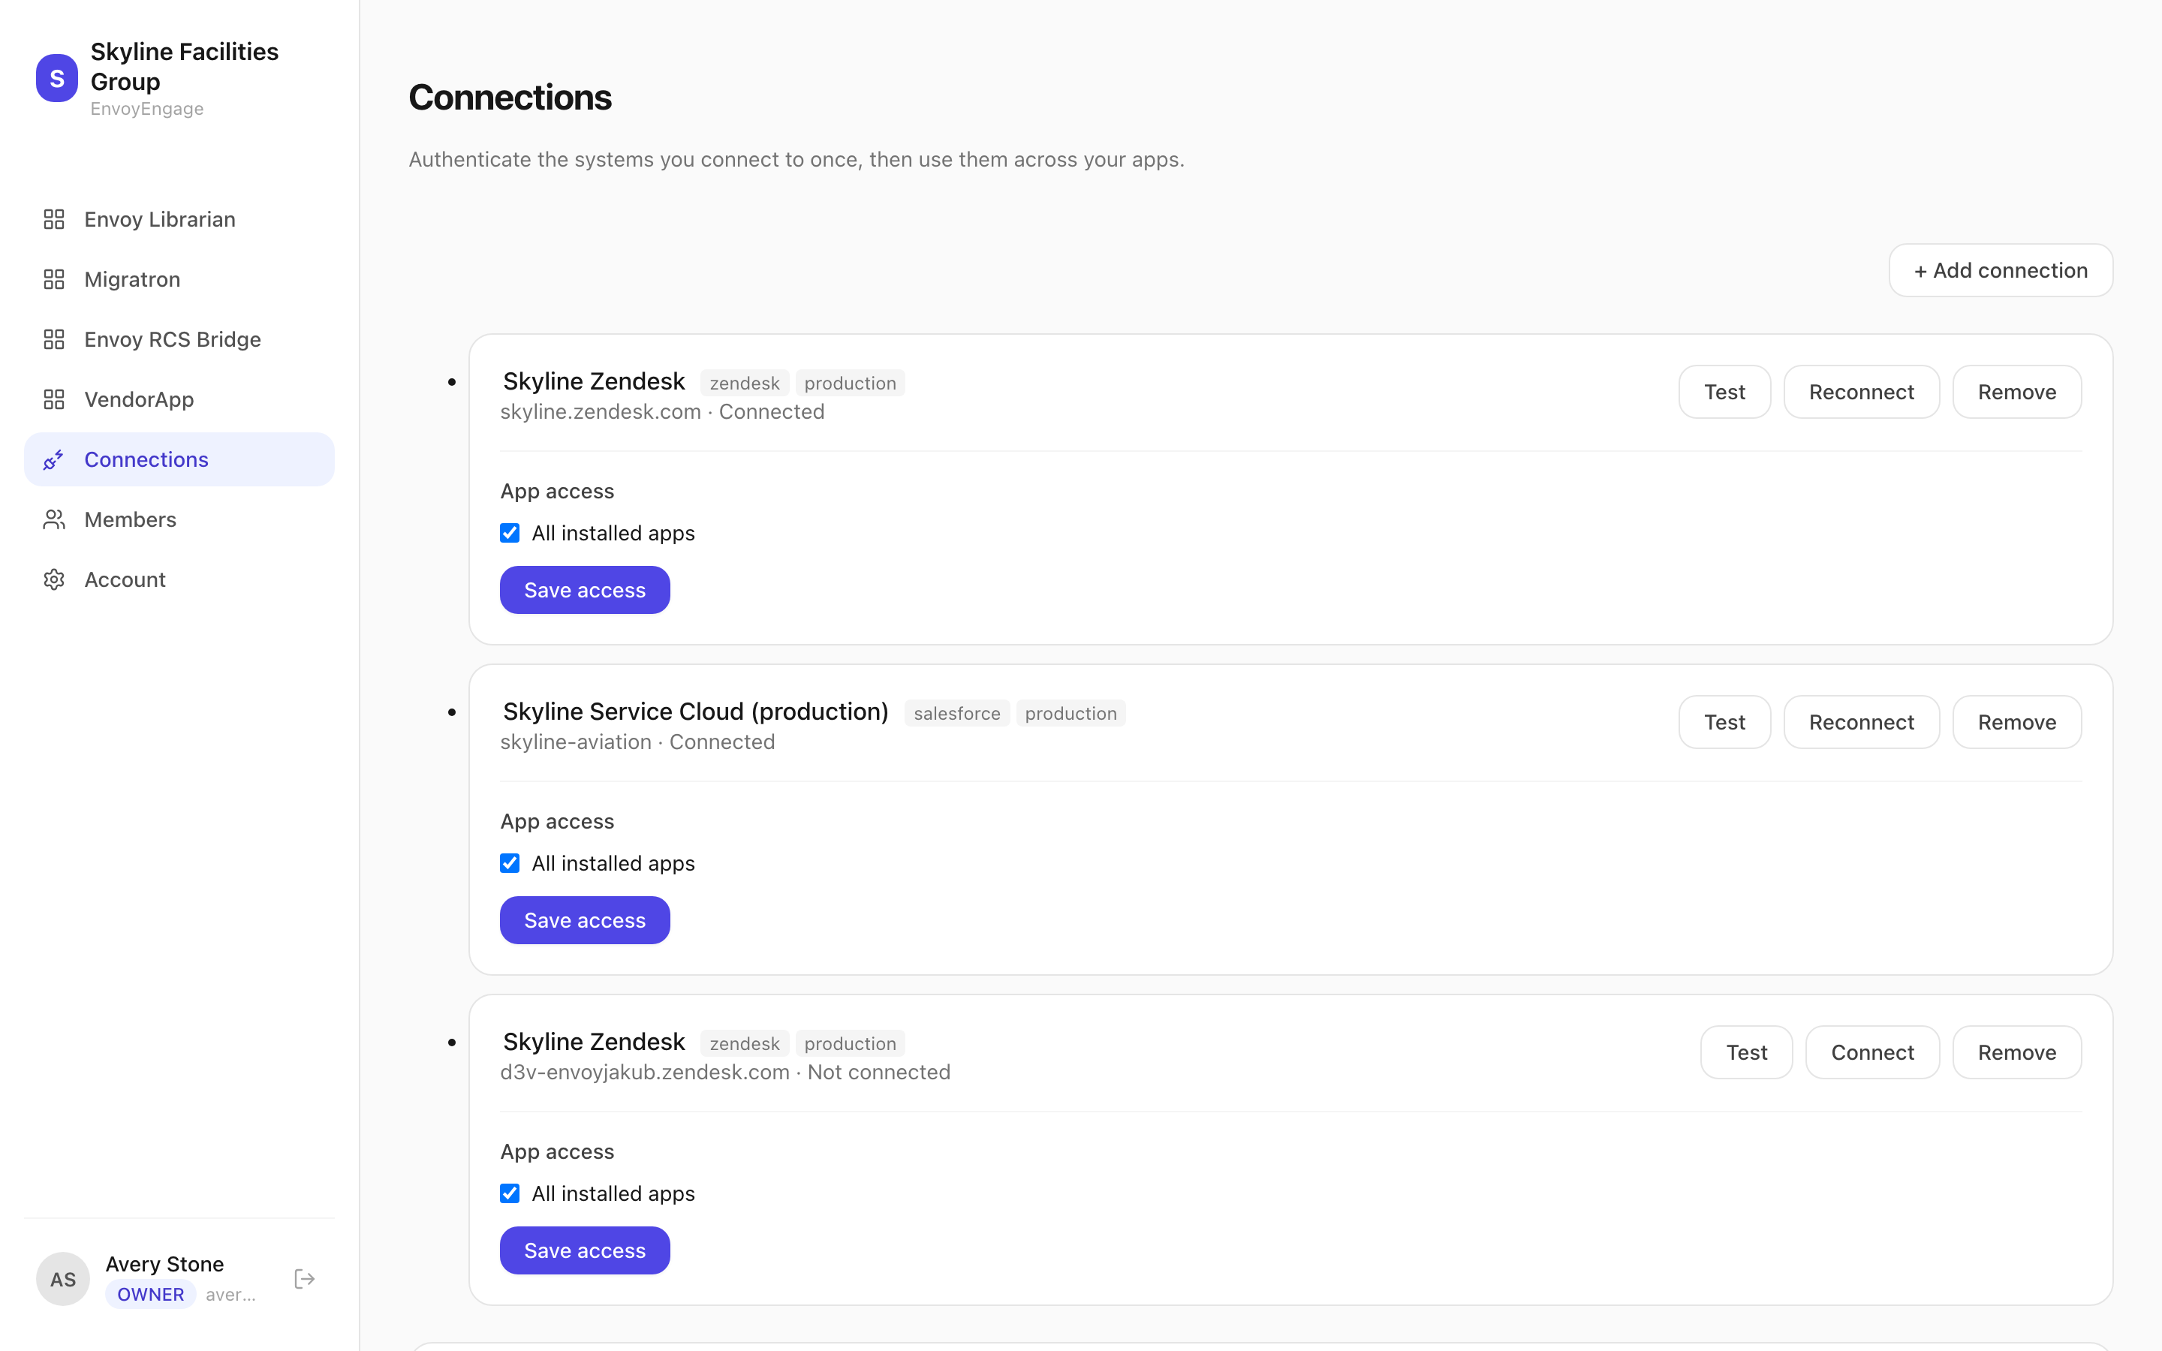Click the Connections plug icon
Image resolution: width=2162 pixels, height=1351 pixels.
pyautogui.click(x=53, y=459)
